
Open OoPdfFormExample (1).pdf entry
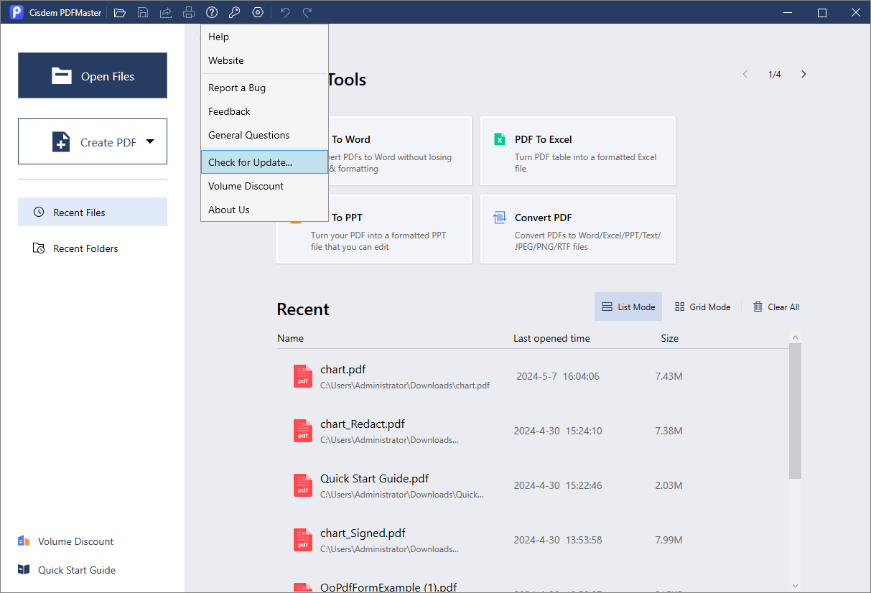388,587
